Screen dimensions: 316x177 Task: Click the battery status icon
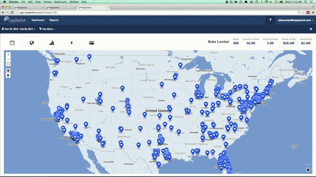point(281,2)
